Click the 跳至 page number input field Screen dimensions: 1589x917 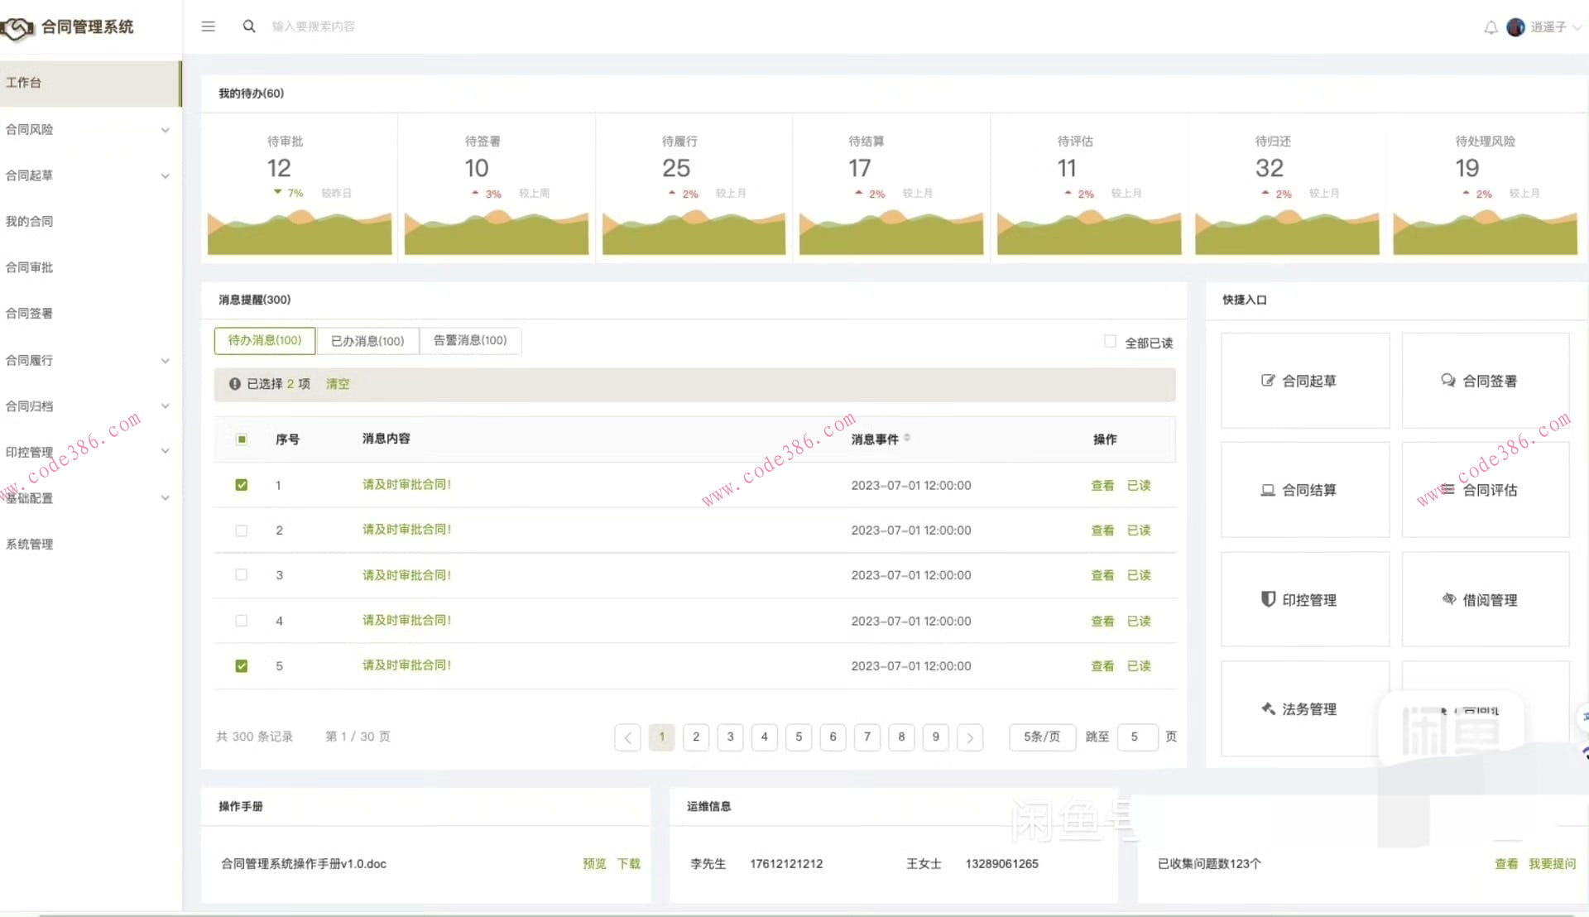[1136, 737]
